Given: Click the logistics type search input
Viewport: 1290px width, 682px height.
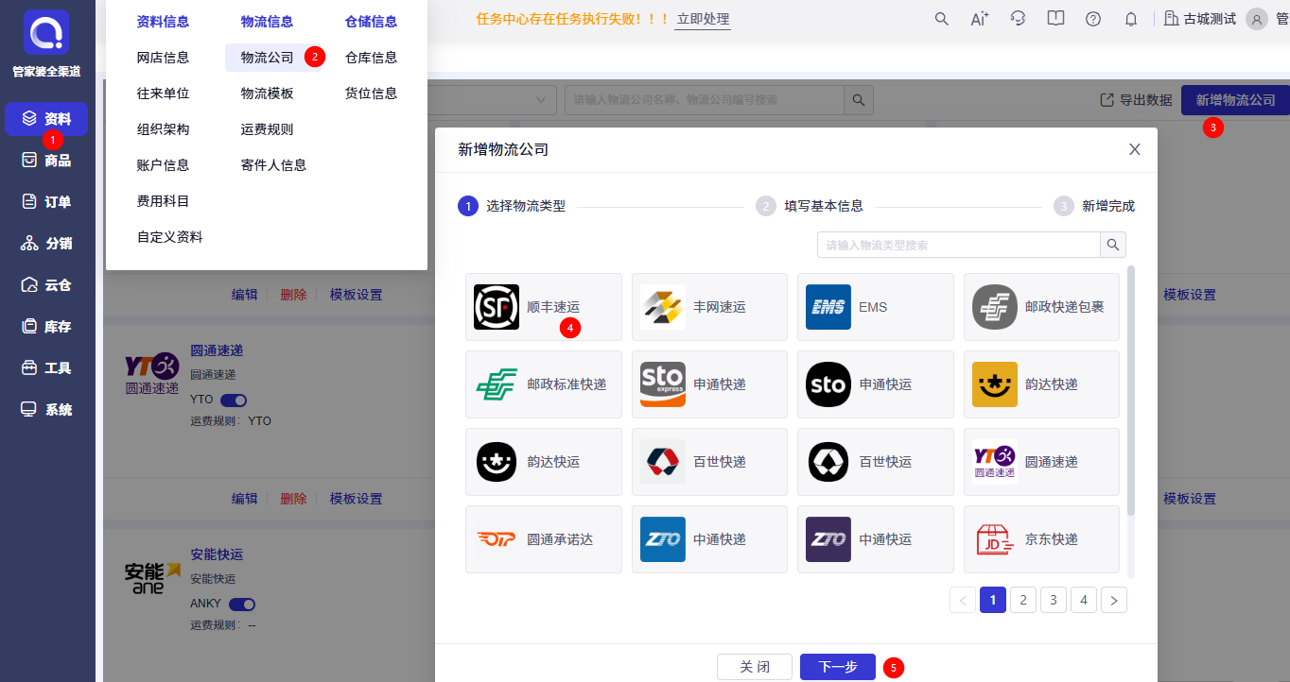Looking at the screenshot, I should point(959,245).
